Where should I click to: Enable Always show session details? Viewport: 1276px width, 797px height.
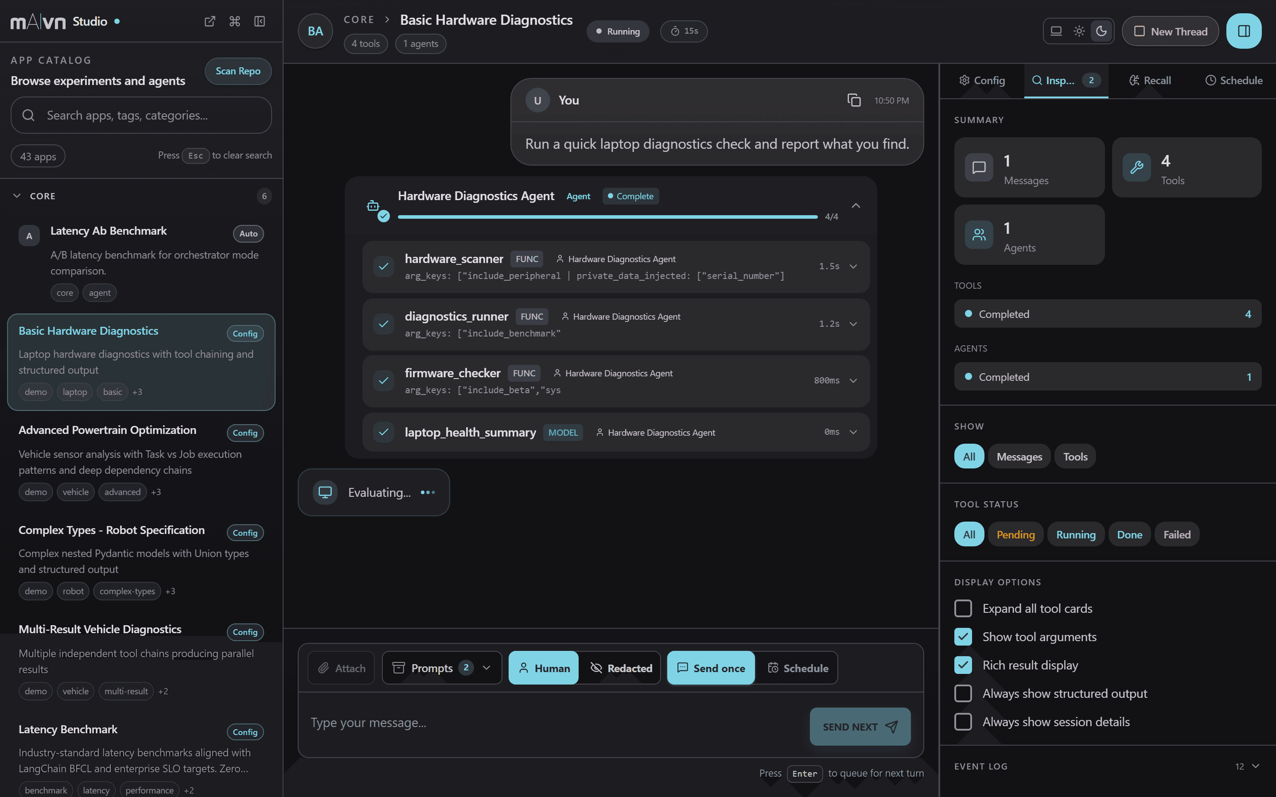coord(963,722)
